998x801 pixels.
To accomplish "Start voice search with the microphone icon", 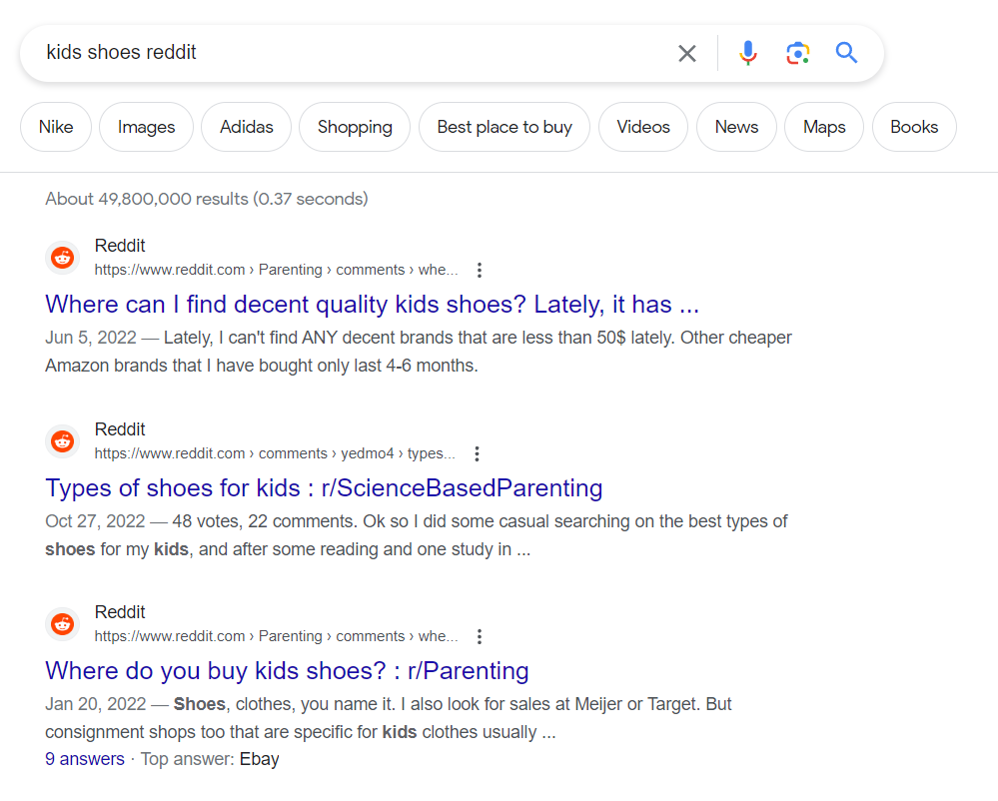I will coord(748,53).
